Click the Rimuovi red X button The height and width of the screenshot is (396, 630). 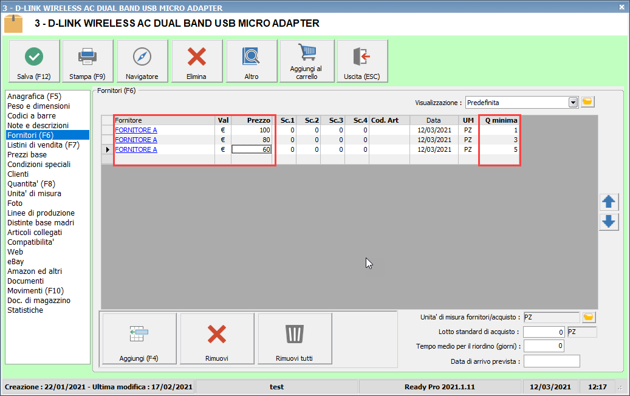(x=217, y=338)
